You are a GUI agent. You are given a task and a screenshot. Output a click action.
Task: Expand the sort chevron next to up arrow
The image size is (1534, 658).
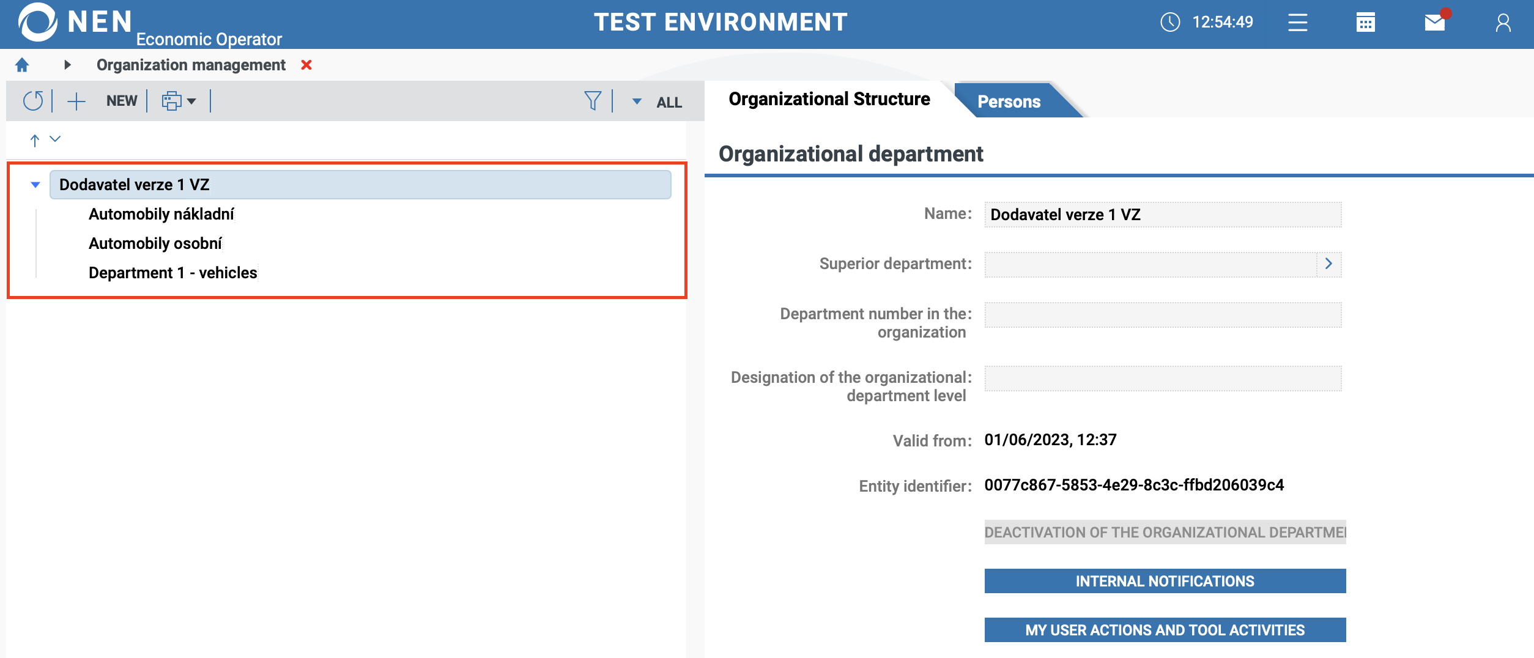[55, 139]
